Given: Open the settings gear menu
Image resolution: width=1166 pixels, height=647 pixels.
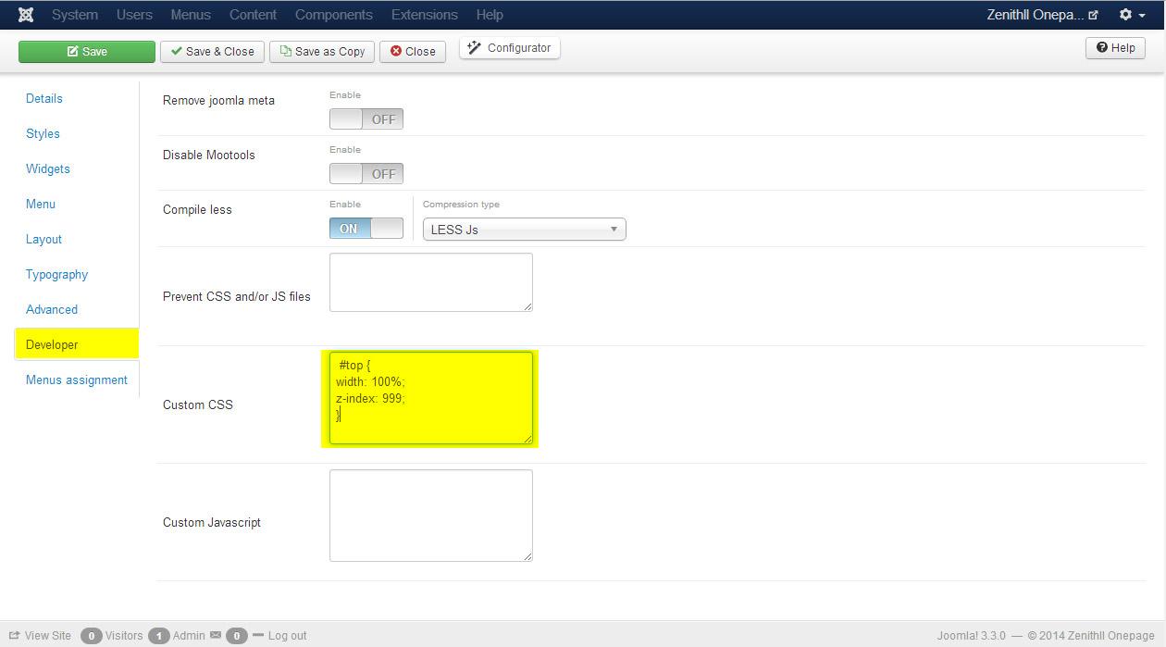Looking at the screenshot, I should click(x=1132, y=15).
